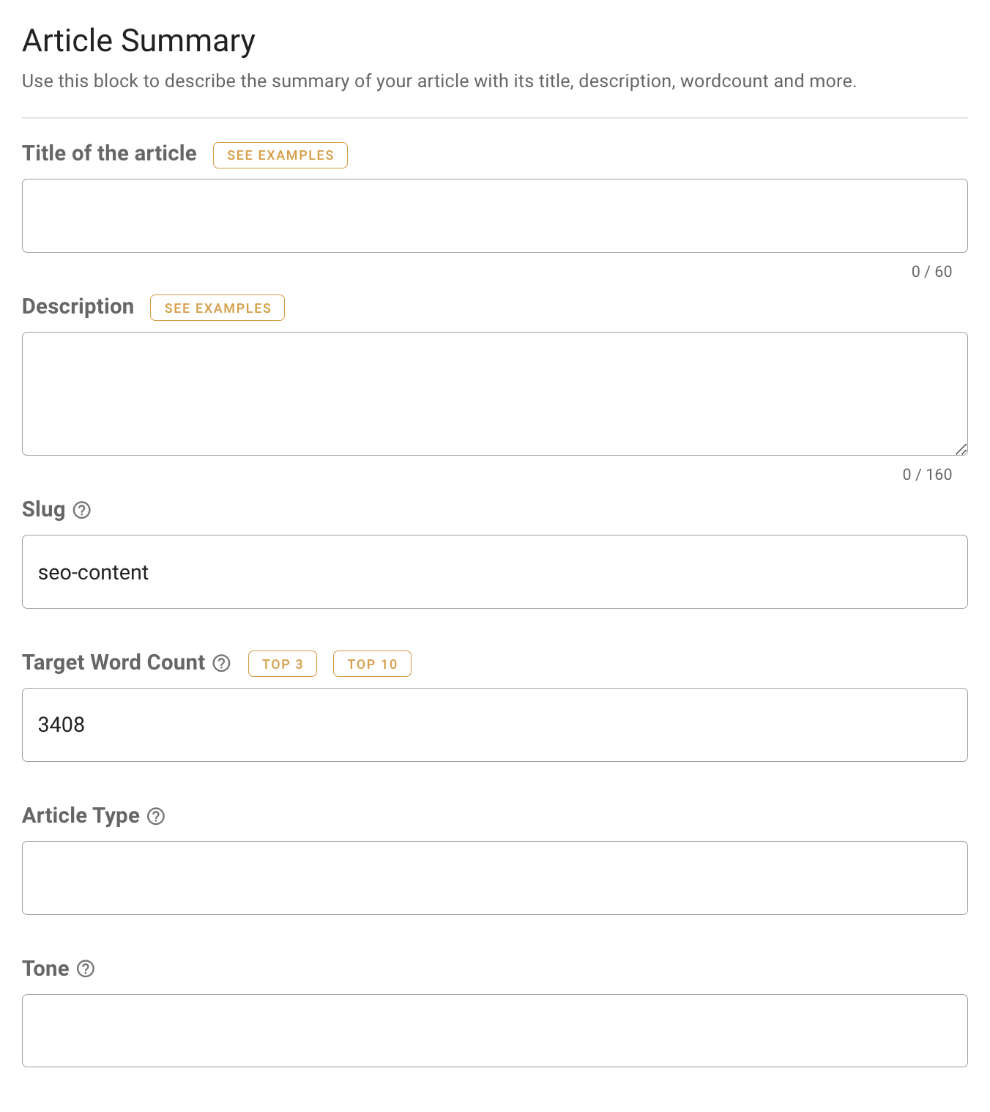Click the 0/60 character counter
Screen dimensions: 990x1112
pyautogui.click(x=931, y=271)
